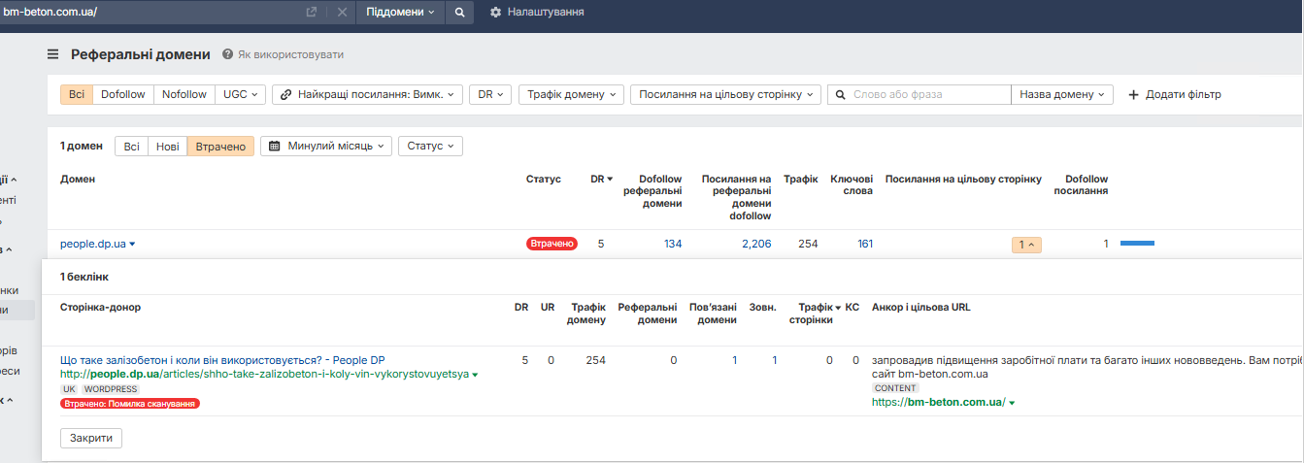Viewport: 1304px width, 463px height.
Task: Select the Nofollow link type filter
Action: coord(184,94)
